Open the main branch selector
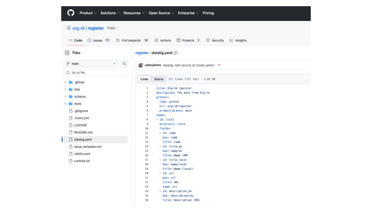This screenshot has height=209, width=372. (91, 63)
